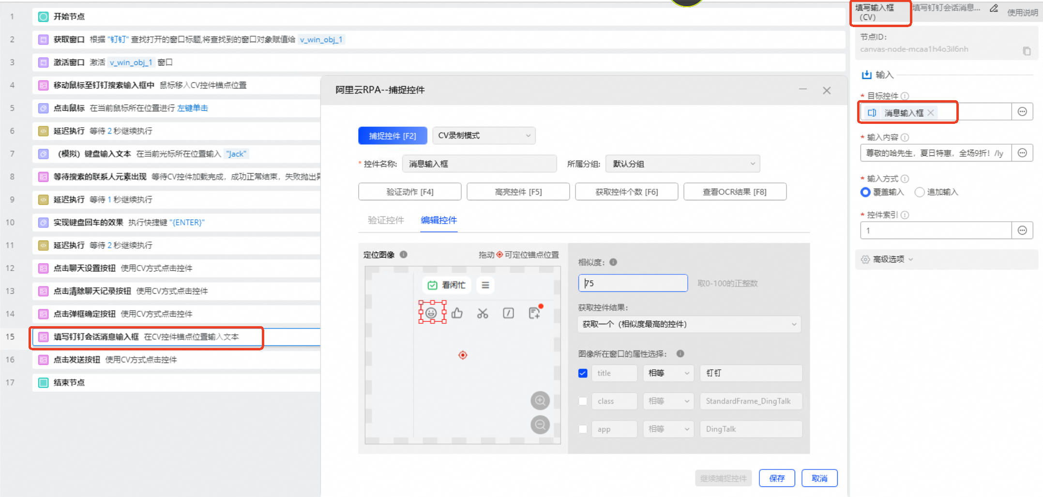
Task: Click the help icon next to 目标控件
Action: coord(905,96)
